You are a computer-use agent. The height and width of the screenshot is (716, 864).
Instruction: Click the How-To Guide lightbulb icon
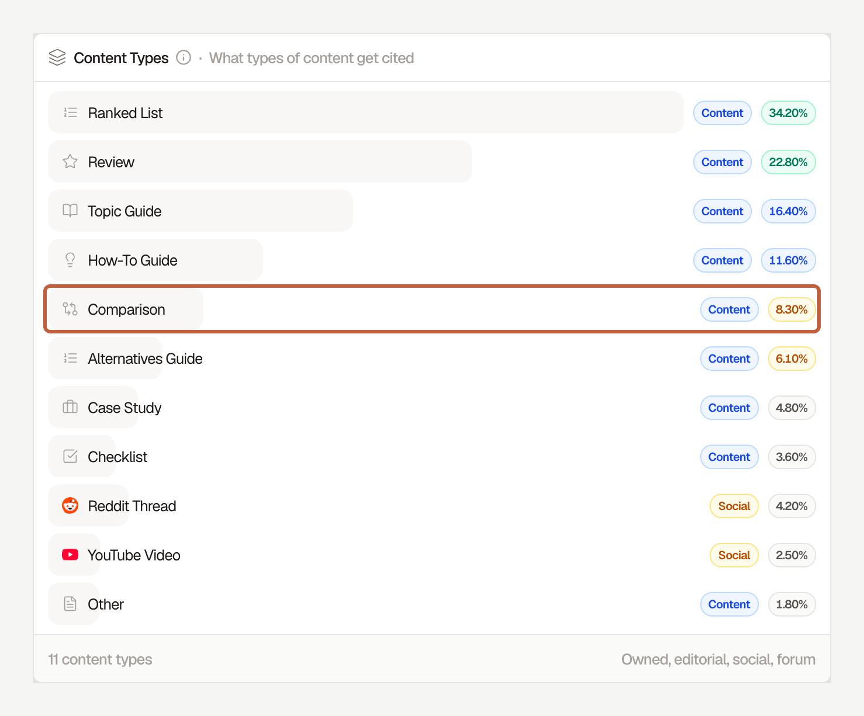point(70,260)
